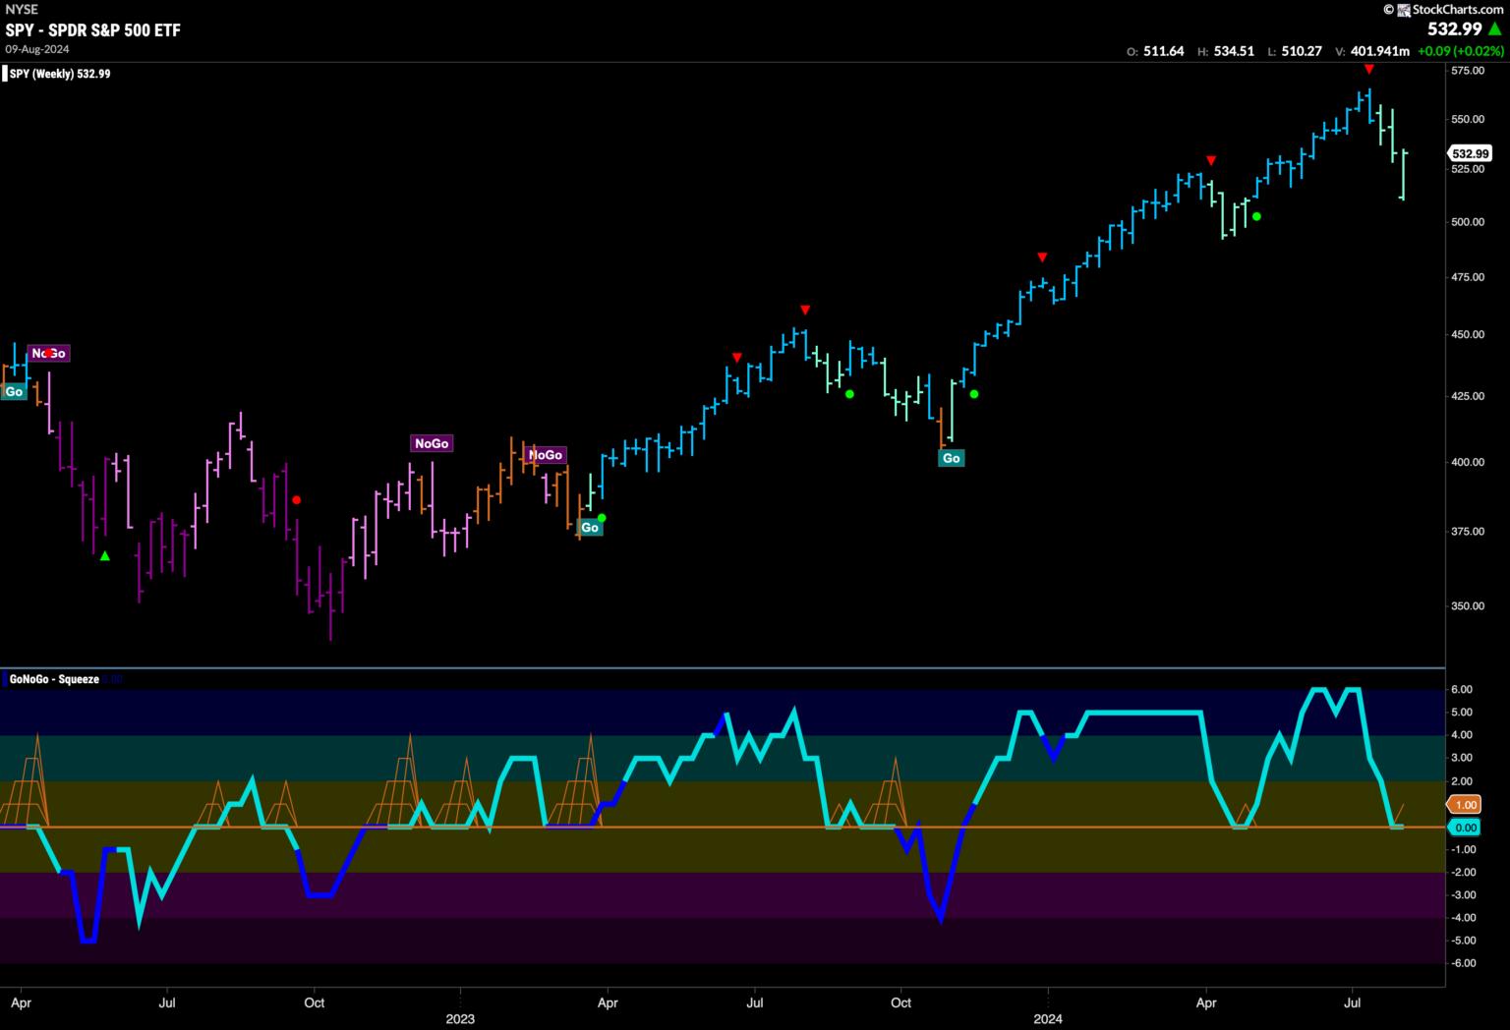This screenshot has height=1030, width=1510.
Task: Click the 532.99 current price tag on the price axis
Action: (1470, 153)
